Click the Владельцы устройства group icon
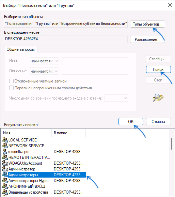 5,192
